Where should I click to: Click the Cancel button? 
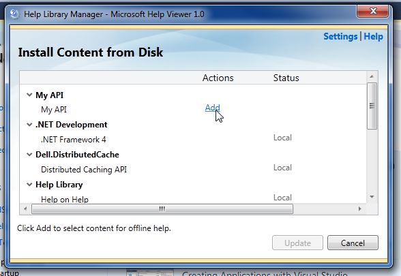353,243
